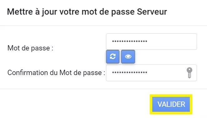
Task: Click the empty area right of password dots
Action: [172, 41]
